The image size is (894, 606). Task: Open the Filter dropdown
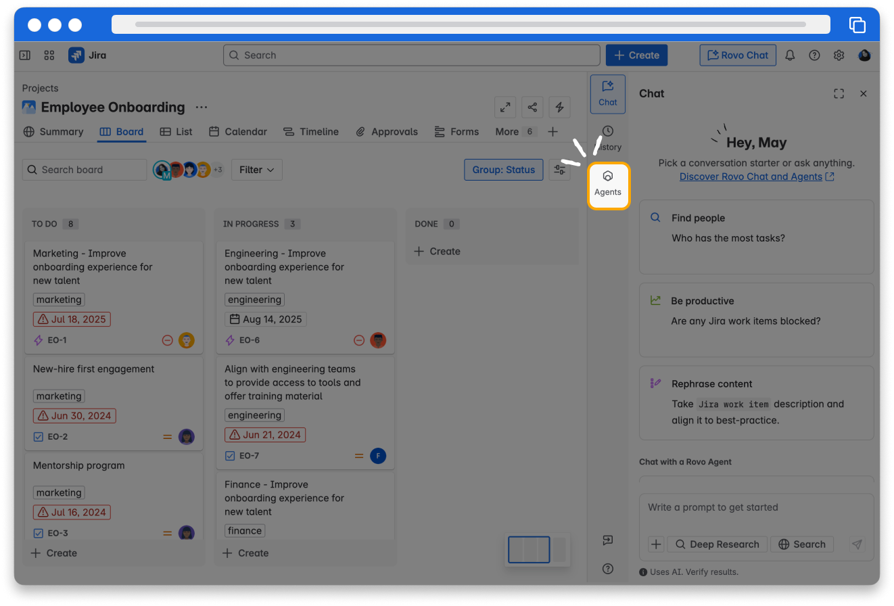(257, 170)
